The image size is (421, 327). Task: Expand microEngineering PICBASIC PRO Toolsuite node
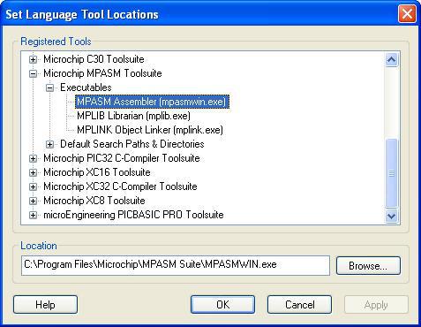[x=33, y=215]
